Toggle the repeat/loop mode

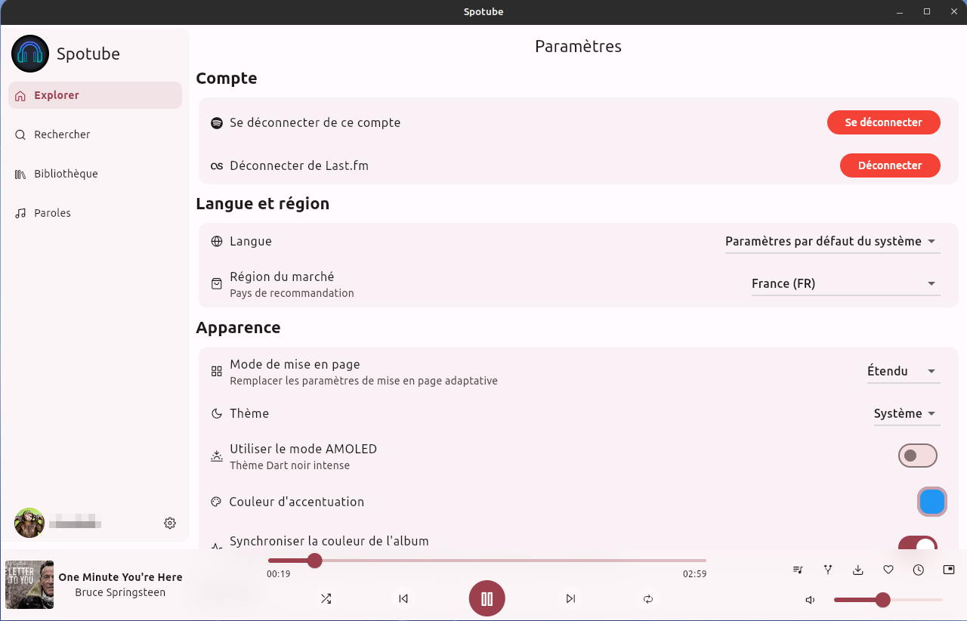647,598
